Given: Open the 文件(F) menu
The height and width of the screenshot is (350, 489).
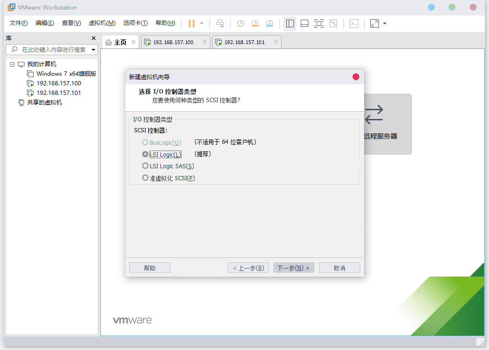Looking at the screenshot, I should [x=18, y=23].
